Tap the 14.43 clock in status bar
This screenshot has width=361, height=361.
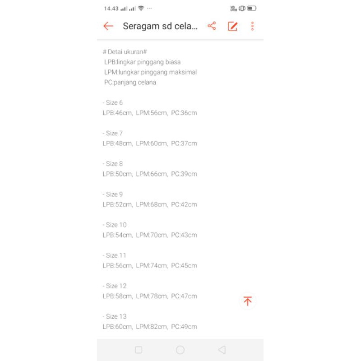click(111, 8)
